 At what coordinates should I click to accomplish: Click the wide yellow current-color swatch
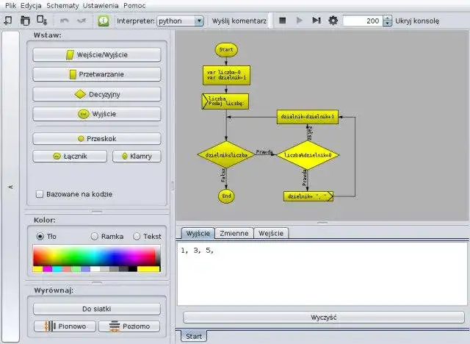click(149, 269)
